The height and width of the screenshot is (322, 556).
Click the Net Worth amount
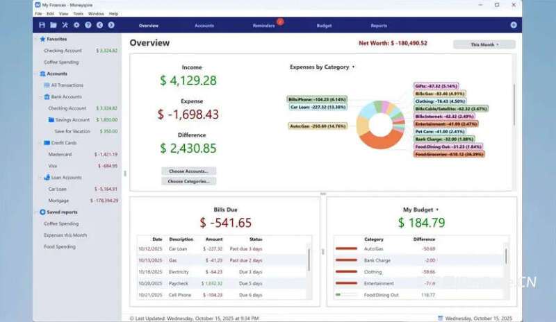point(409,43)
